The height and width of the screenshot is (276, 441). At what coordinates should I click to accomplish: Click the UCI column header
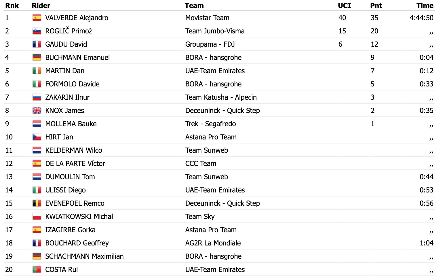[344, 5]
